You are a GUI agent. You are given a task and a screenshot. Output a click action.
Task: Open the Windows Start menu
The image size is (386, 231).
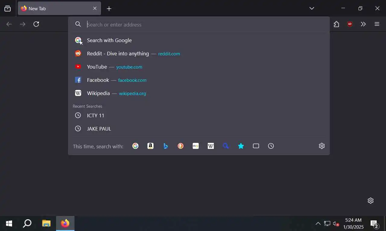pos(9,223)
